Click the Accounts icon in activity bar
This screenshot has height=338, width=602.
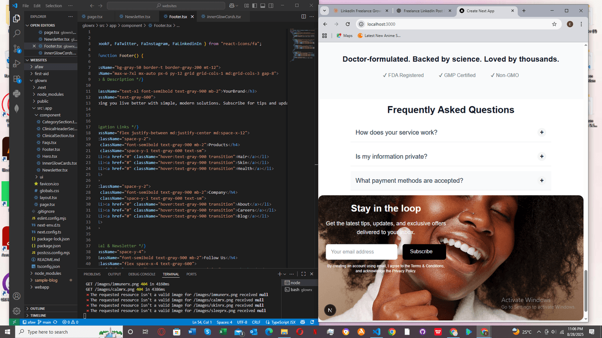(17, 296)
